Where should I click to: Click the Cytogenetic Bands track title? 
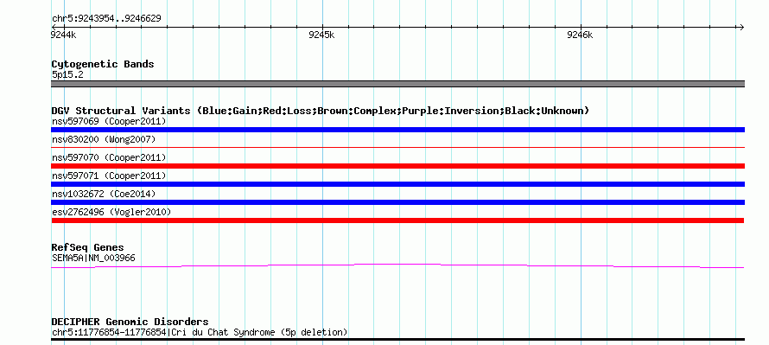(x=103, y=64)
